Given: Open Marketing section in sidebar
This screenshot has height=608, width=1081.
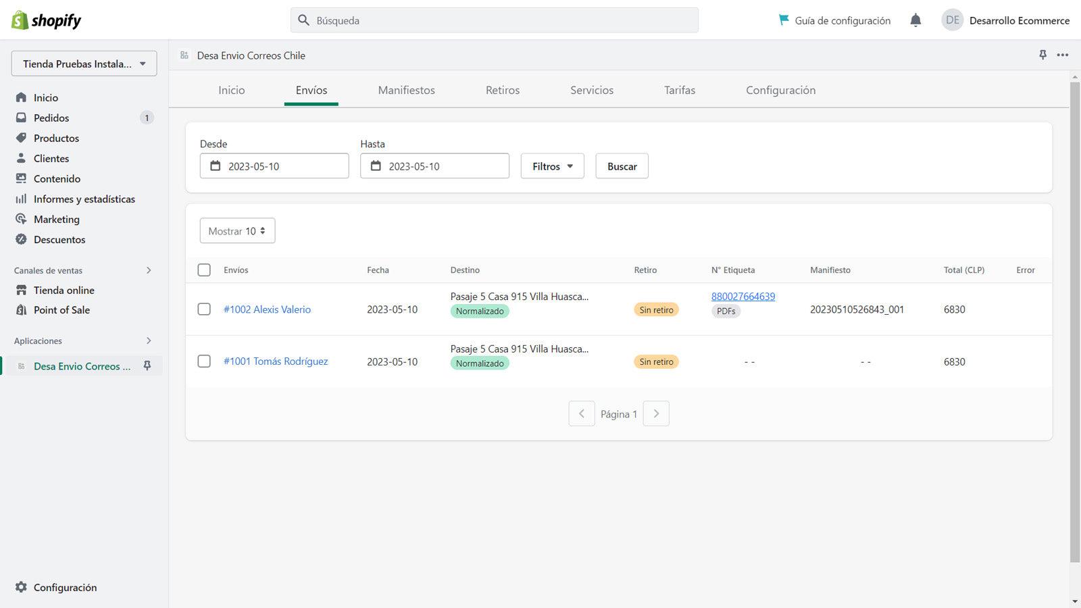Looking at the screenshot, I should click(x=56, y=219).
